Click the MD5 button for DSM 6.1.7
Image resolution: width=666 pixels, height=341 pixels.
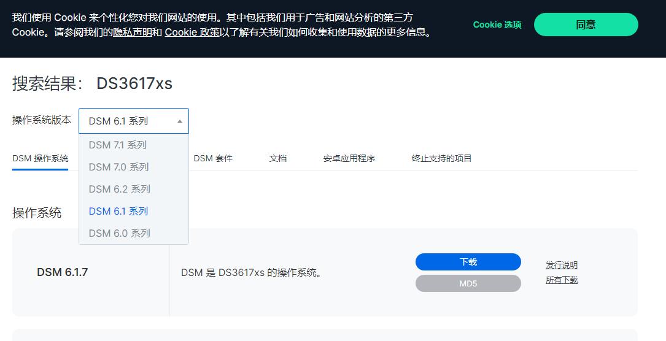[468, 283]
